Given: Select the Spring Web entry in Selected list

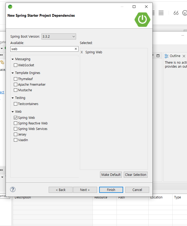Looking at the screenshot, I should click(94, 52).
